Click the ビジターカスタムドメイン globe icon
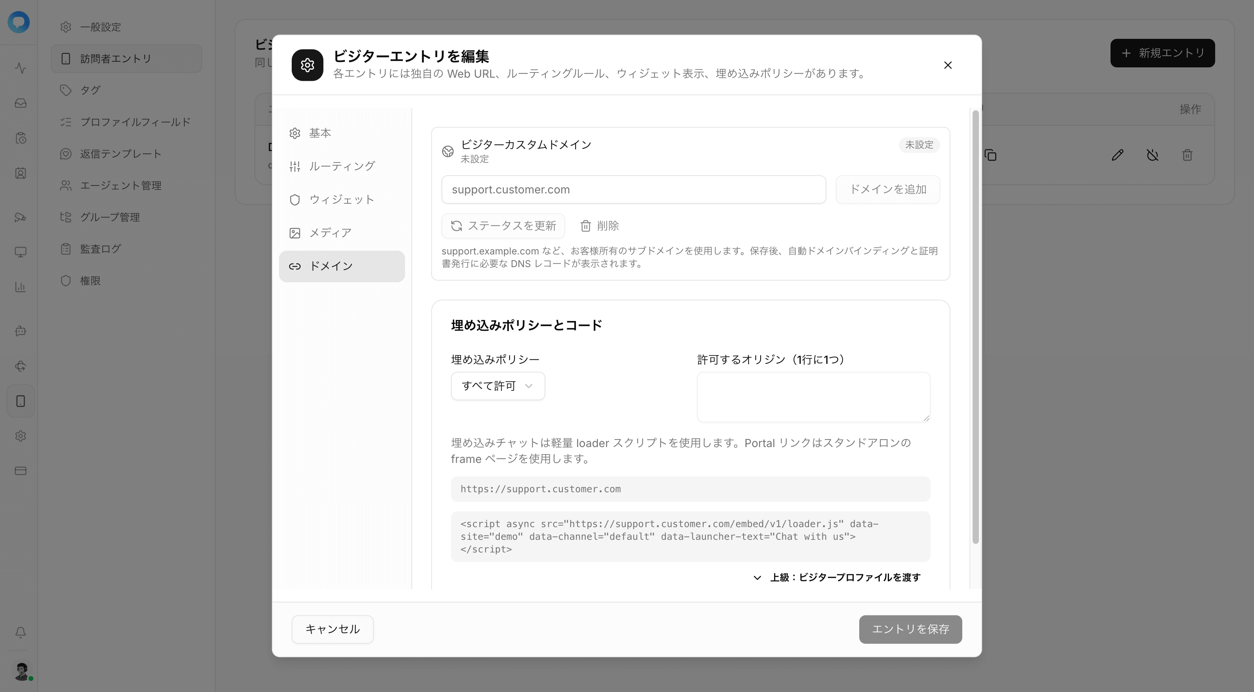The width and height of the screenshot is (1254, 692). coord(448,151)
